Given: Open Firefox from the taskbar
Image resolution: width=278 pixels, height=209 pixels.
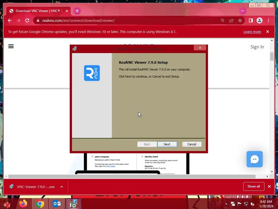Looking at the screenshot, I should (x=23, y=204).
